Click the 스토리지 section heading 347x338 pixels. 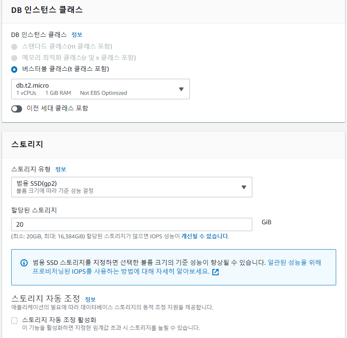(x=27, y=144)
